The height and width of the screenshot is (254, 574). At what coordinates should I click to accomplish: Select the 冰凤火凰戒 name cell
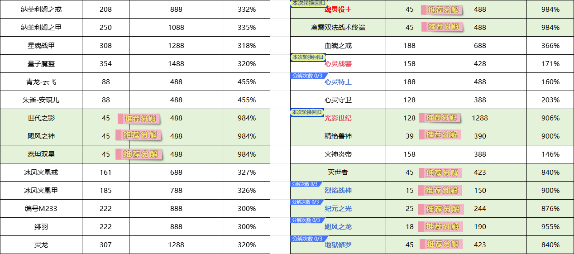pos(41,172)
